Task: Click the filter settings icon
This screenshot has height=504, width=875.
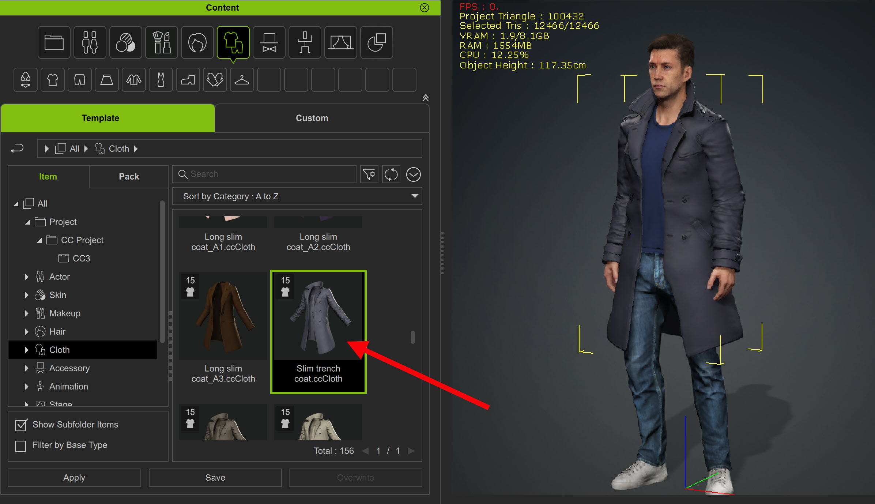Action: point(369,174)
